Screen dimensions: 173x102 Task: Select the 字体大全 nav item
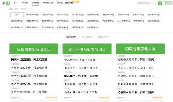35,3
